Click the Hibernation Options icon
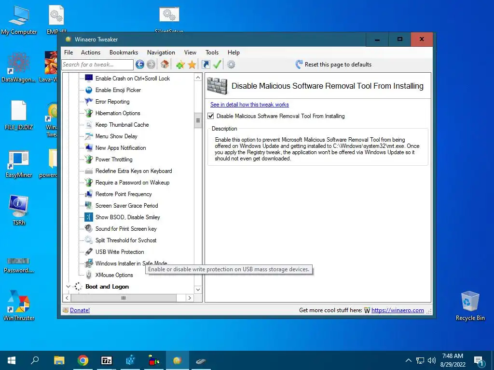Image resolution: width=494 pixels, height=370 pixels. (x=89, y=113)
